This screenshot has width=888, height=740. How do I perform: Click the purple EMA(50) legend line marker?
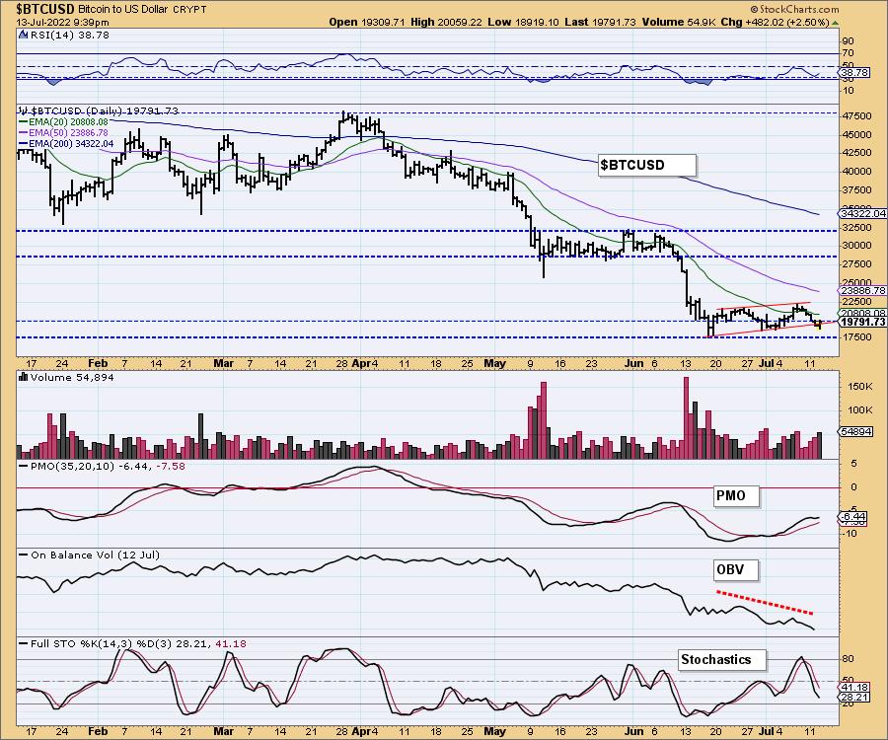[x=24, y=132]
